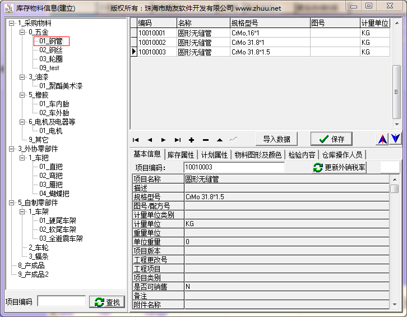This screenshot has width=407, height=317.
Task: Click 项目编码 search input field
Action: pos(62,301)
